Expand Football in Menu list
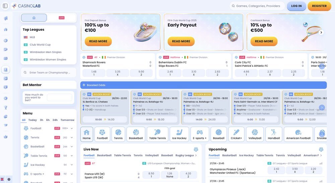335x183 pixels. [x=72, y=129]
